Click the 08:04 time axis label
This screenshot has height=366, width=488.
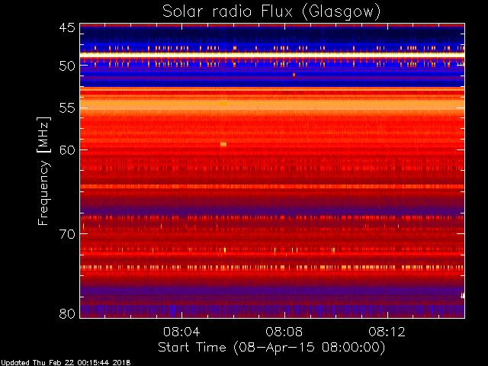coord(181,332)
